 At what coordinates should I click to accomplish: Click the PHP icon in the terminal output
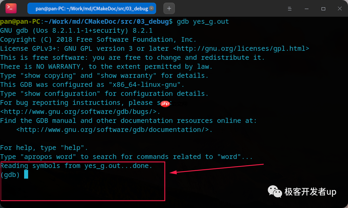[165, 104]
